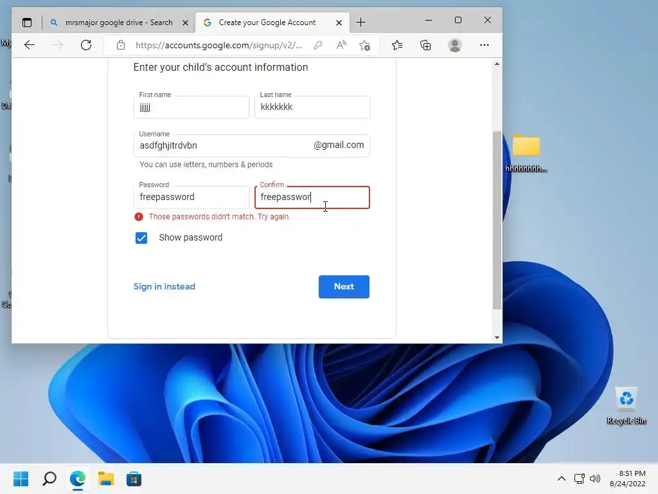658x494 pixels.
Task: Click the vertical scrollbar thumb
Action: (x=497, y=220)
